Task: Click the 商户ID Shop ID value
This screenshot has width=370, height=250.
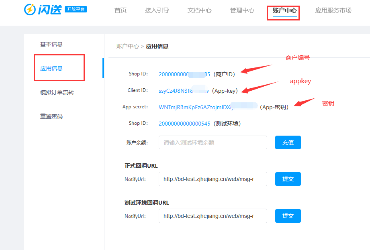Action: click(184, 74)
